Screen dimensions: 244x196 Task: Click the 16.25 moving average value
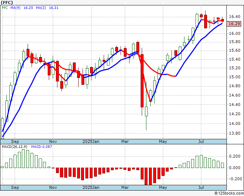point(28,8)
